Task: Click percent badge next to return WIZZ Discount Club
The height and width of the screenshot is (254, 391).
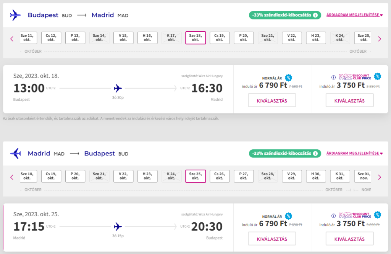Action: (x=378, y=215)
